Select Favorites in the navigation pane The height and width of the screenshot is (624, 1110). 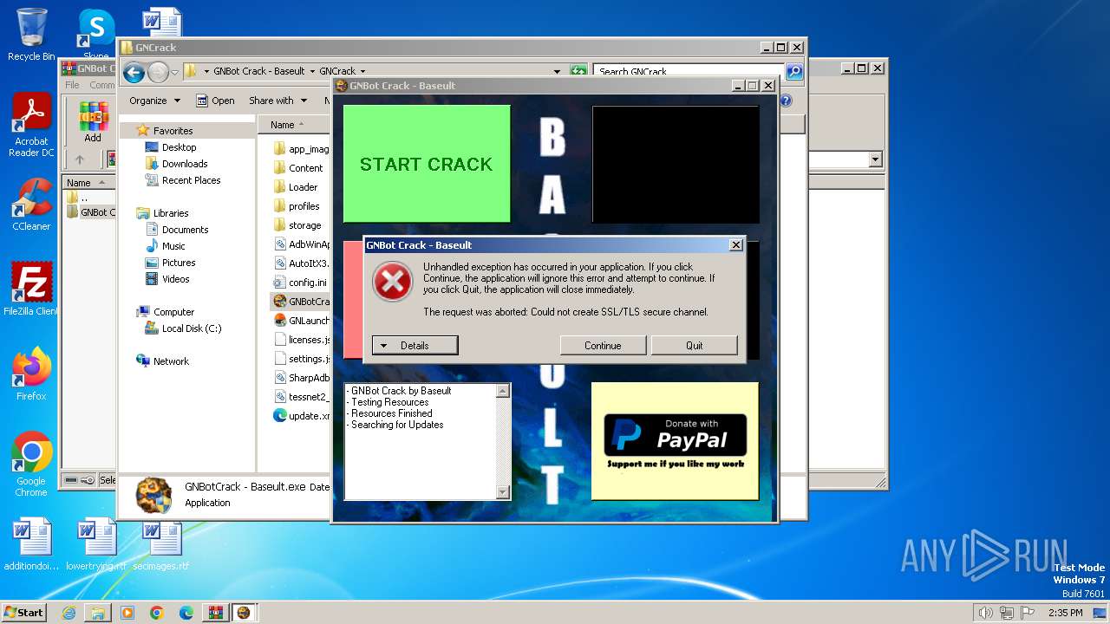point(173,131)
